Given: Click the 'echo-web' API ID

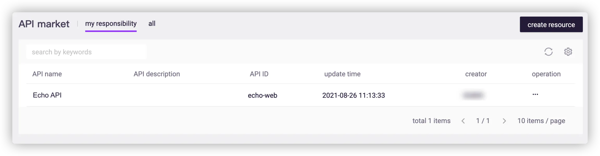Looking at the screenshot, I should (x=262, y=95).
